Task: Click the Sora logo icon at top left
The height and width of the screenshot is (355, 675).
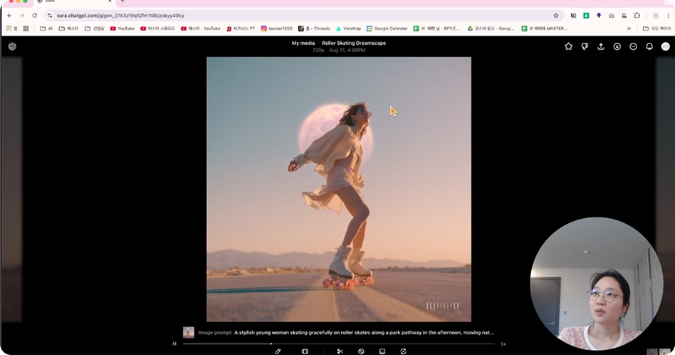Action: 12,46
